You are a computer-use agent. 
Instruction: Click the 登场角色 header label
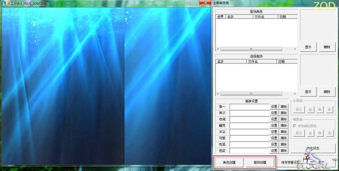tap(256, 12)
